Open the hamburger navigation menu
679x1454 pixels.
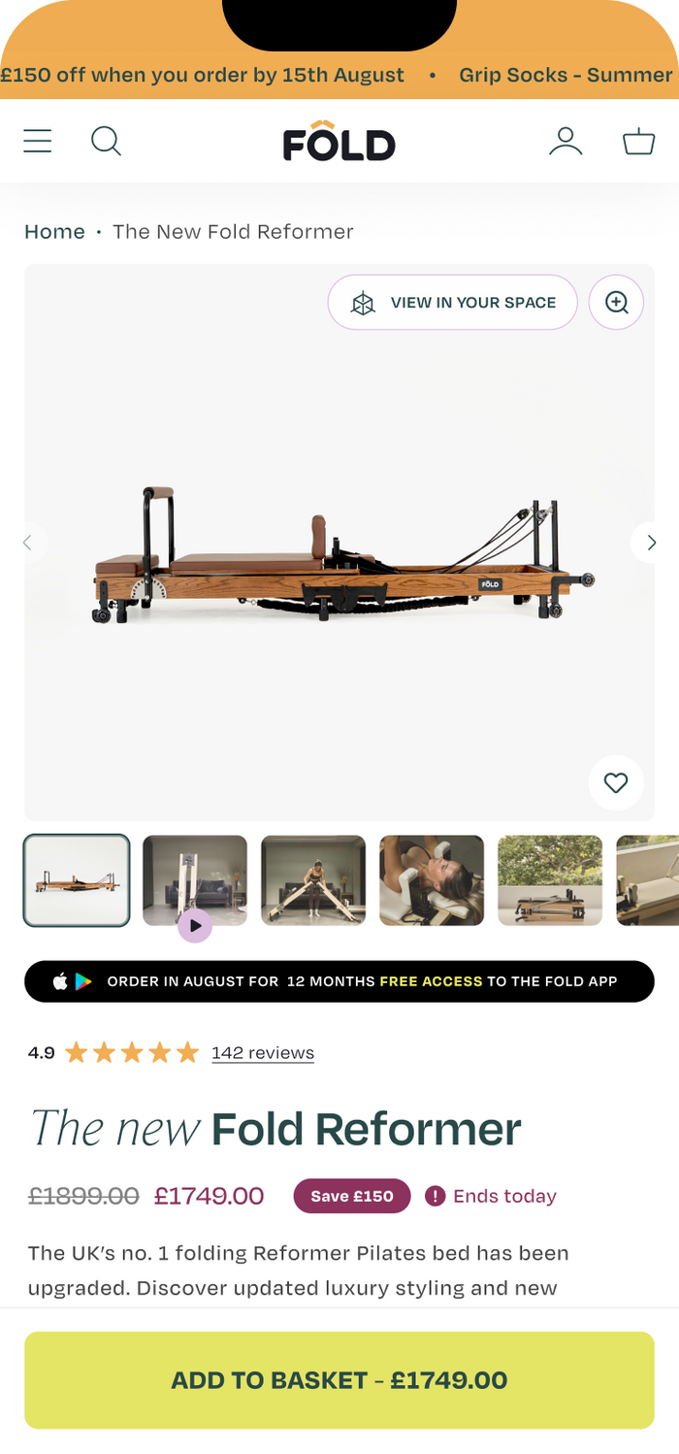click(38, 142)
